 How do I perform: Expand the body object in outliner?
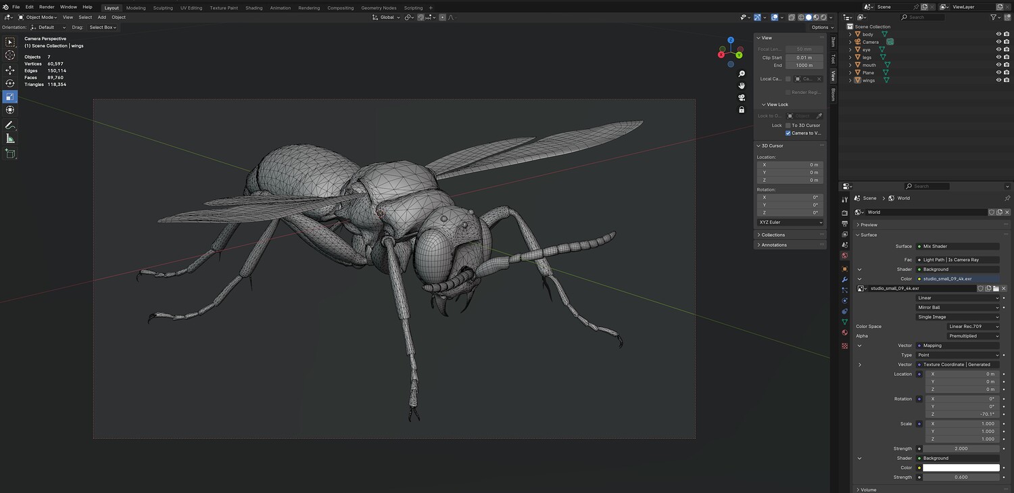851,34
